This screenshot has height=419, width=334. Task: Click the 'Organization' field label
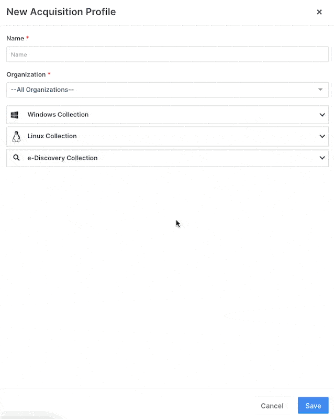[26, 74]
